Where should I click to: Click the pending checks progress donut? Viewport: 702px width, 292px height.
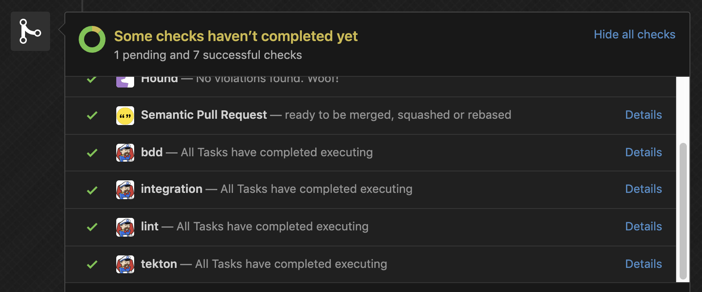click(92, 39)
